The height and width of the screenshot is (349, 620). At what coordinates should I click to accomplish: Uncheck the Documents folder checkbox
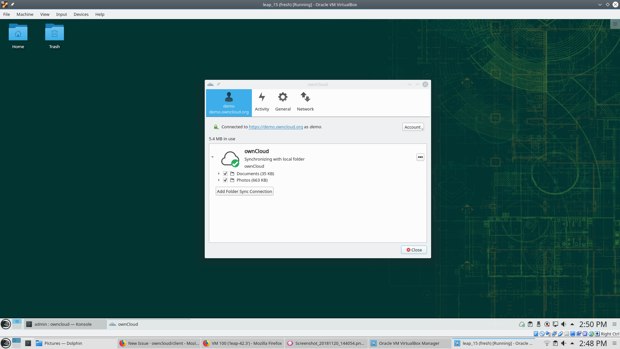pos(225,174)
